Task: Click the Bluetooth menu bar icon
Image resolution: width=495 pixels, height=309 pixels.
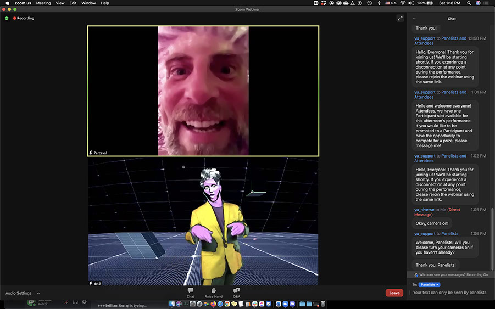Action: [379, 3]
